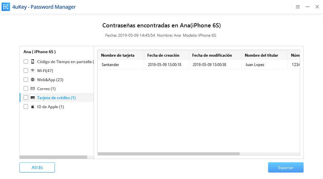Select the Tarjeta de crédito (1) category
This screenshot has height=179, width=323.
coord(56,98)
